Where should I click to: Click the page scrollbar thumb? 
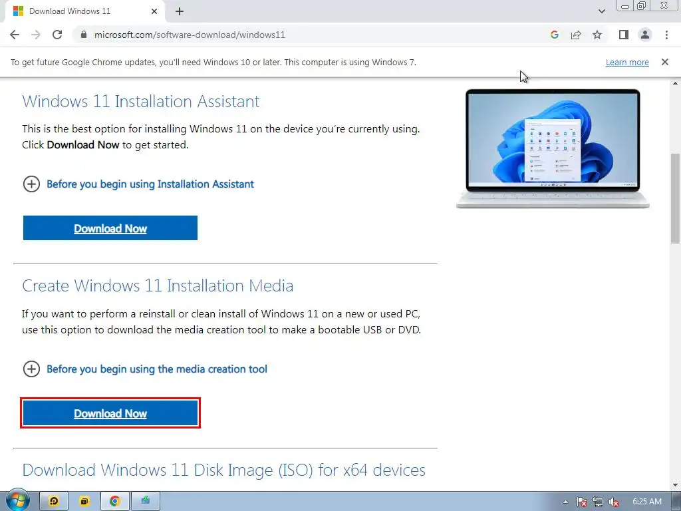(x=676, y=198)
